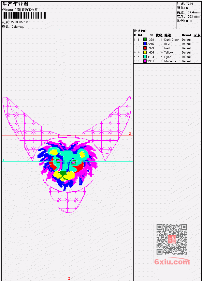Click the Magenta description text

tap(170, 61)
